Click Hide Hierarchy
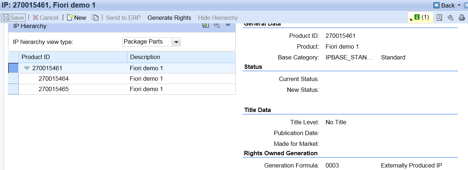468x170 pixels. click(x=218, y=18)
